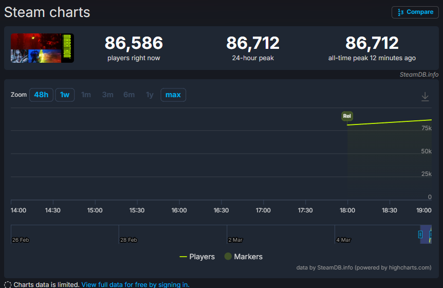
Task: Click the 14:00 x-axis label
Action: tap(19, 210)
